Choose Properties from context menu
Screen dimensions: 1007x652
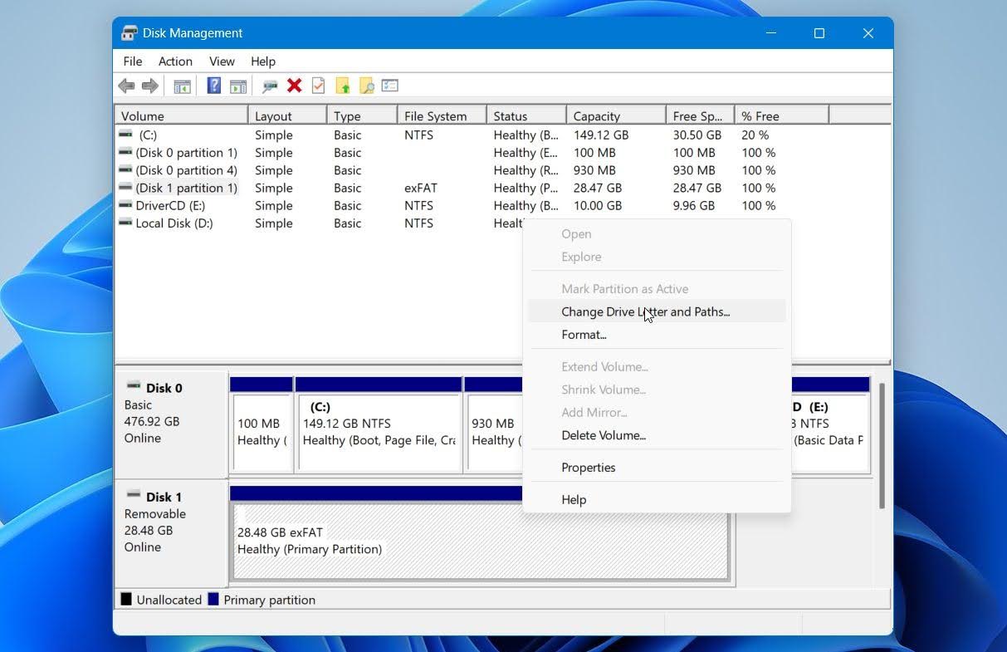pyautogui.click(x=657, y=468)
